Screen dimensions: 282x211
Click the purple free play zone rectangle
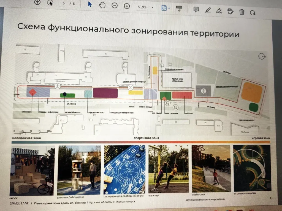pyautogui.click(x=105, y=93)
